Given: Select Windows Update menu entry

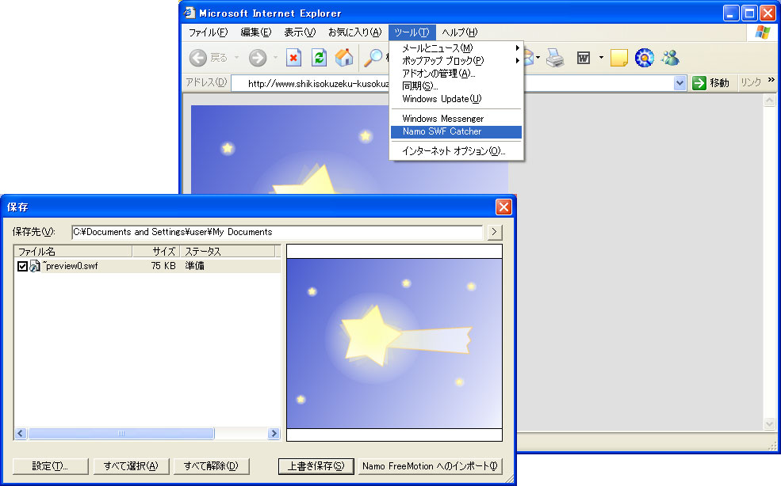Looking at the screenshot, I should click(456, 99).
